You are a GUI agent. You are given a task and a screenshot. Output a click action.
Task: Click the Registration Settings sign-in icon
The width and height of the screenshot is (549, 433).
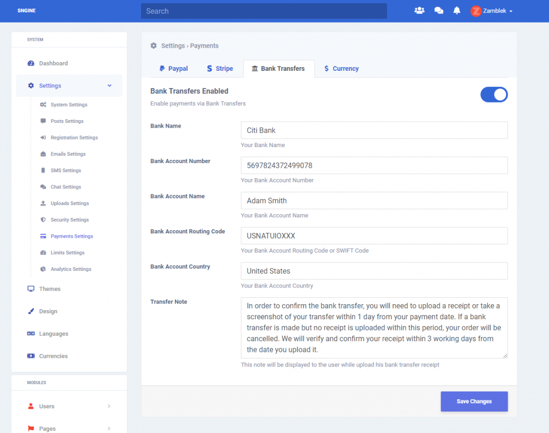(43, 137)
